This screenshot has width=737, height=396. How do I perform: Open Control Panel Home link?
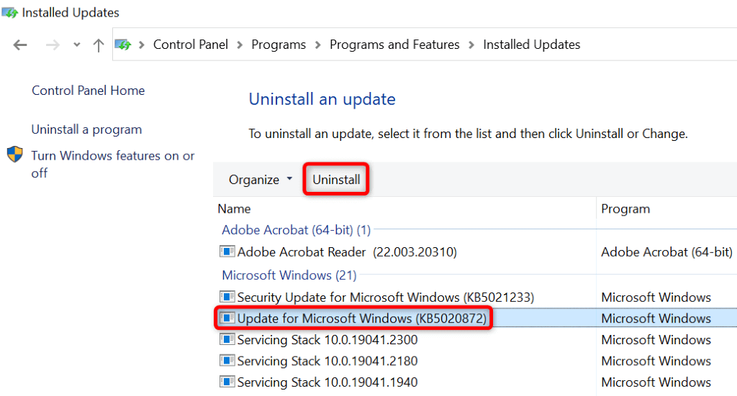coord(88,91)
